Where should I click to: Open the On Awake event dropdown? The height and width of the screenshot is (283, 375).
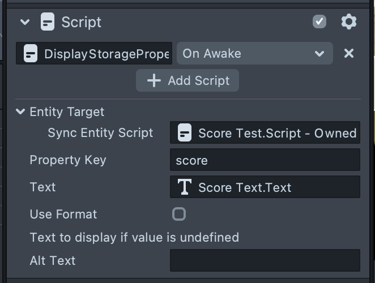coord(255,54)
